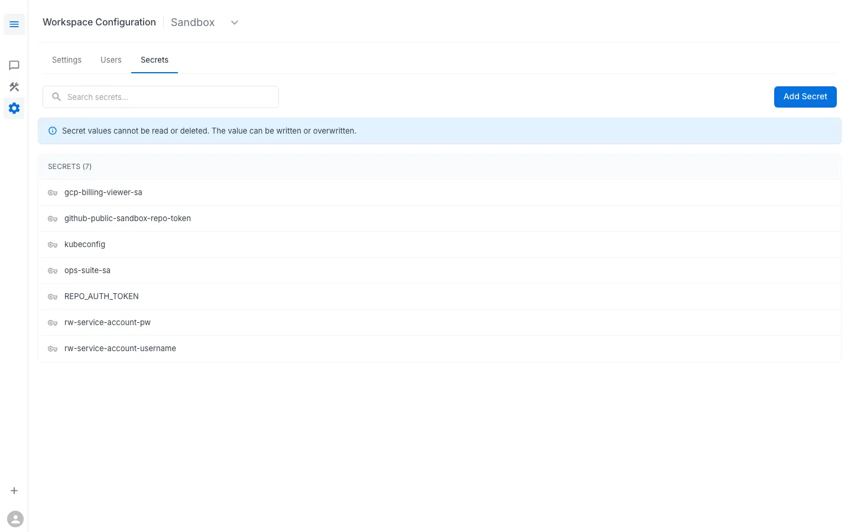Open the user profile avatar
Image resolution: width=851 pixels, height=532 pixels.
[15, 518]
